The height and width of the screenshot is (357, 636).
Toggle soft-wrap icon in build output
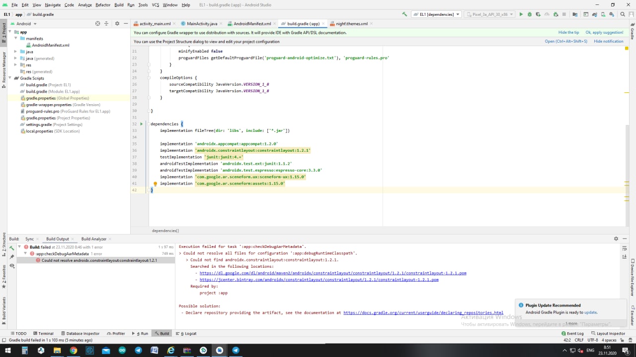[625, 248]
